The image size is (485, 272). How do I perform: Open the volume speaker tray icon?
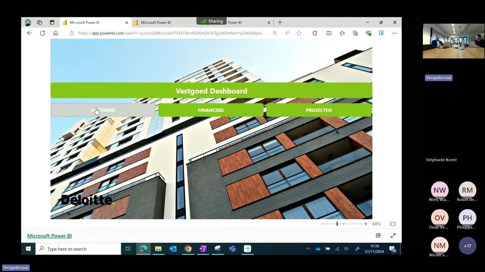[346, 249]
